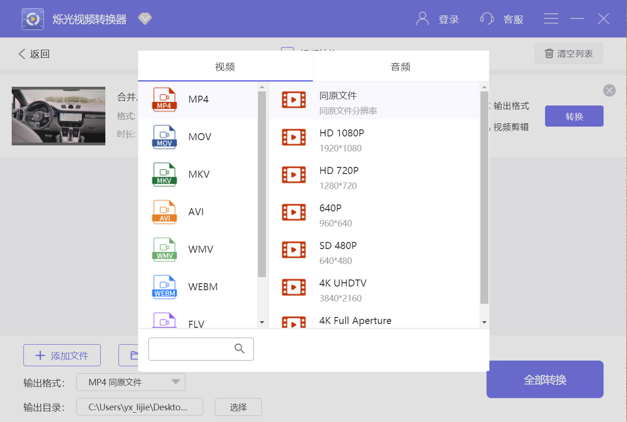The height and width of the screenshot is (422, 627).
Task: Remove video with the gray X button
Action: pyautogui.click(x=609, y=90)
